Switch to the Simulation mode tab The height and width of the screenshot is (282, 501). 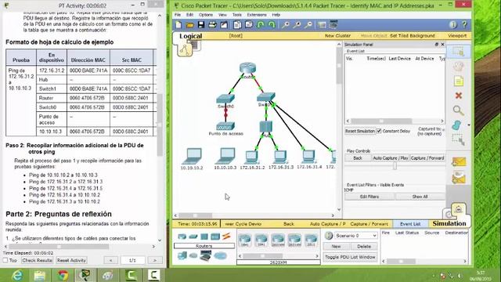click(449, 223)
